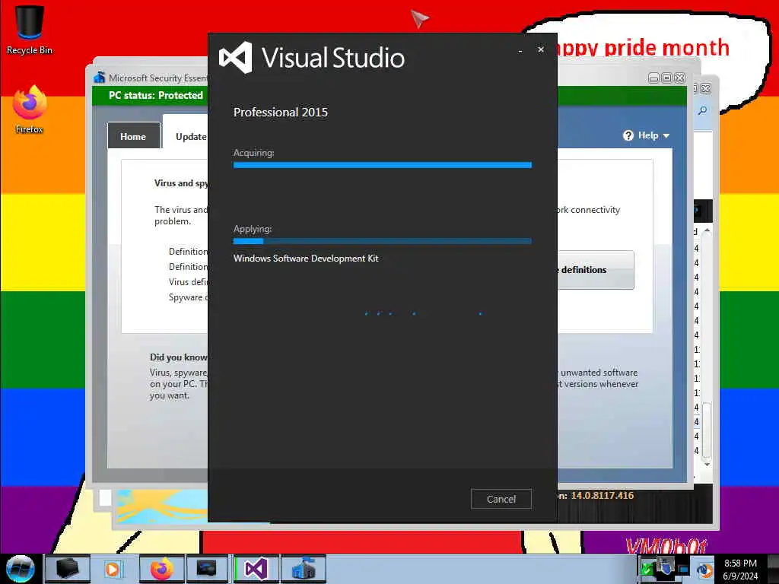Click the search magnifier icon in background window
Viewport: 779px width, 584px height.
coord(702,110)
